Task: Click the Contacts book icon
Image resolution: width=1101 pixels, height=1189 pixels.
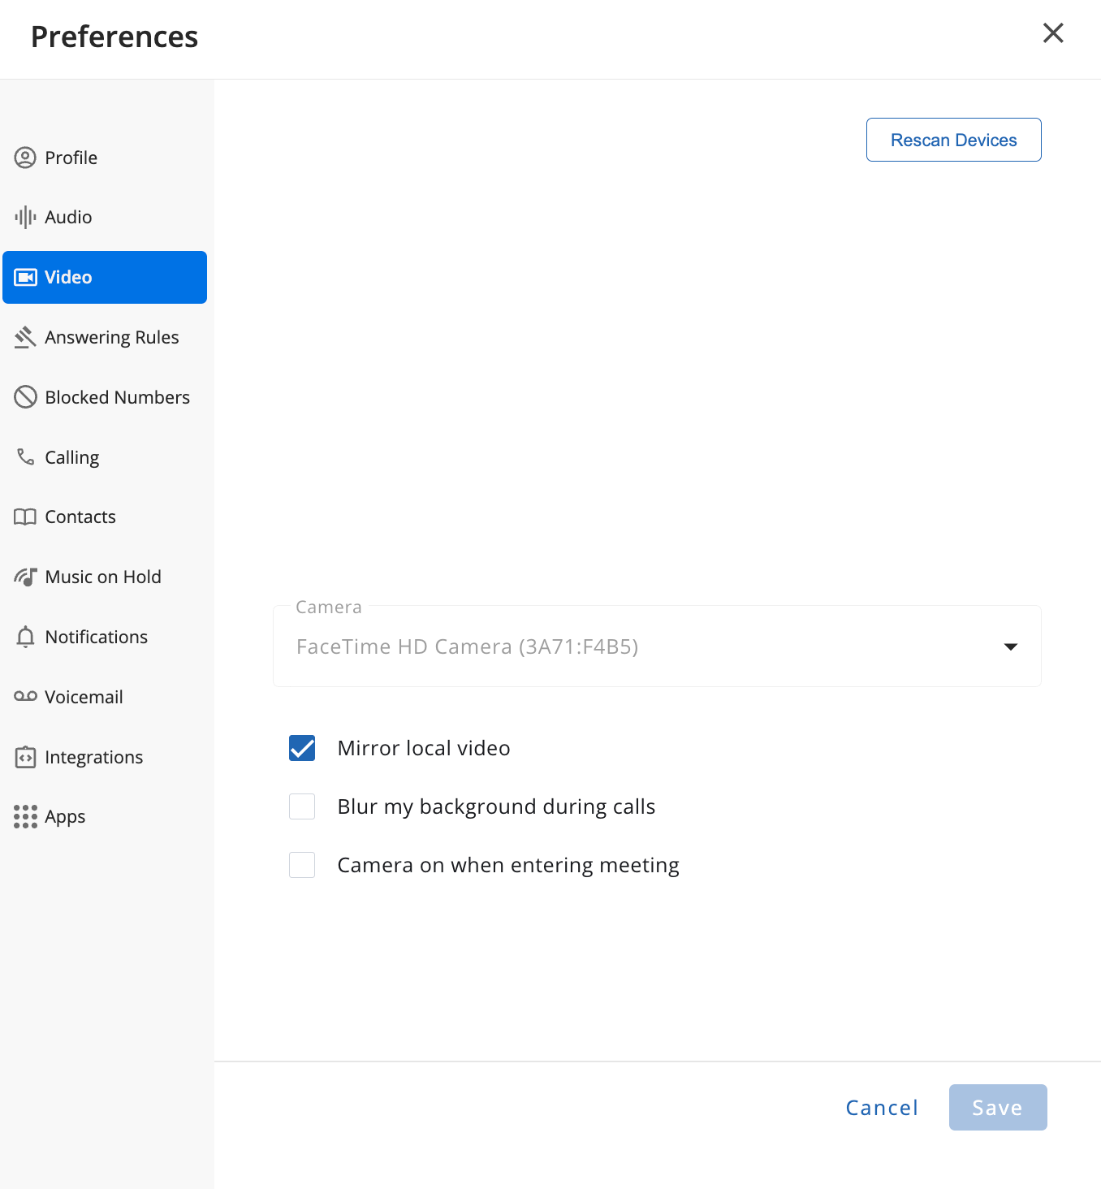Action: coord(25,517)
